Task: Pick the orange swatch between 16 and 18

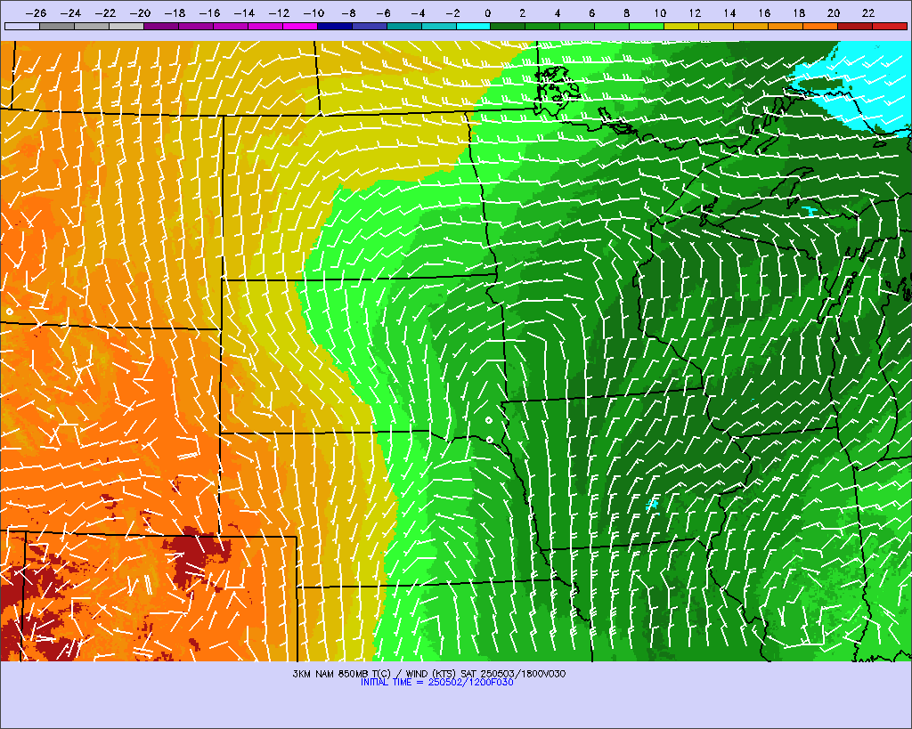Action: [786, 26]
